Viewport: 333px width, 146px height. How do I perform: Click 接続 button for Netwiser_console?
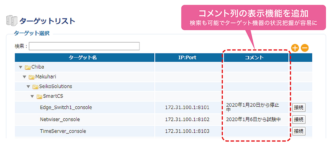pyautogui.click(x=299, y=120)
